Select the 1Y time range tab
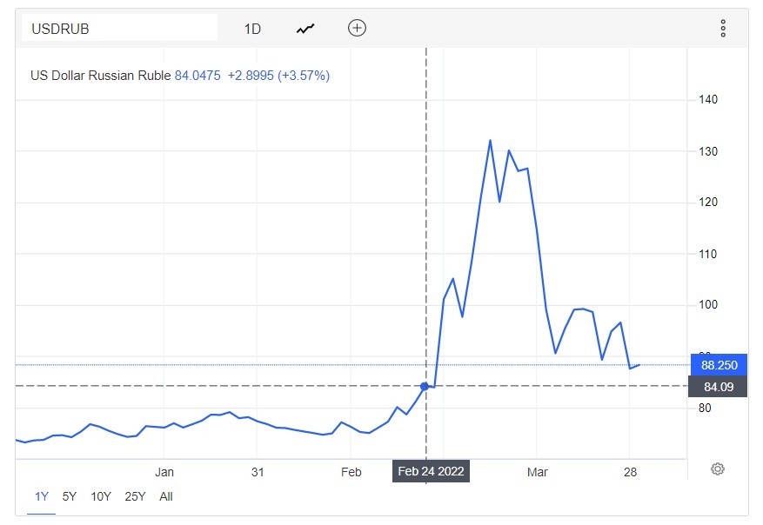 [x=41, y=496]
